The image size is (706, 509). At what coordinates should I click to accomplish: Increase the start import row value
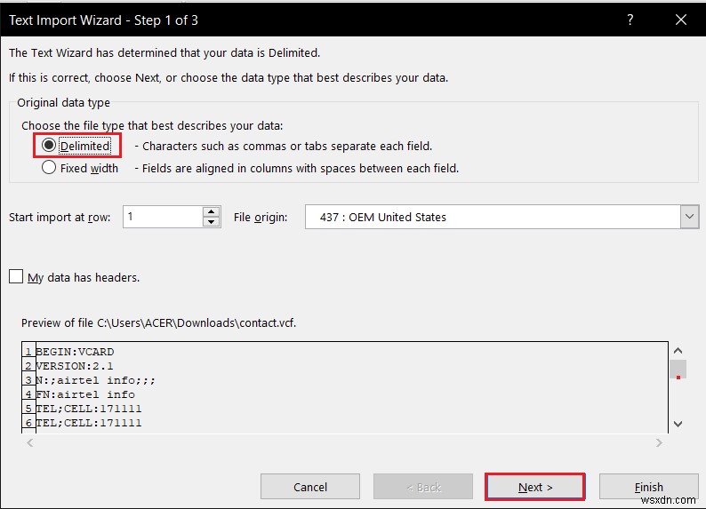click(x=211, y=211)
